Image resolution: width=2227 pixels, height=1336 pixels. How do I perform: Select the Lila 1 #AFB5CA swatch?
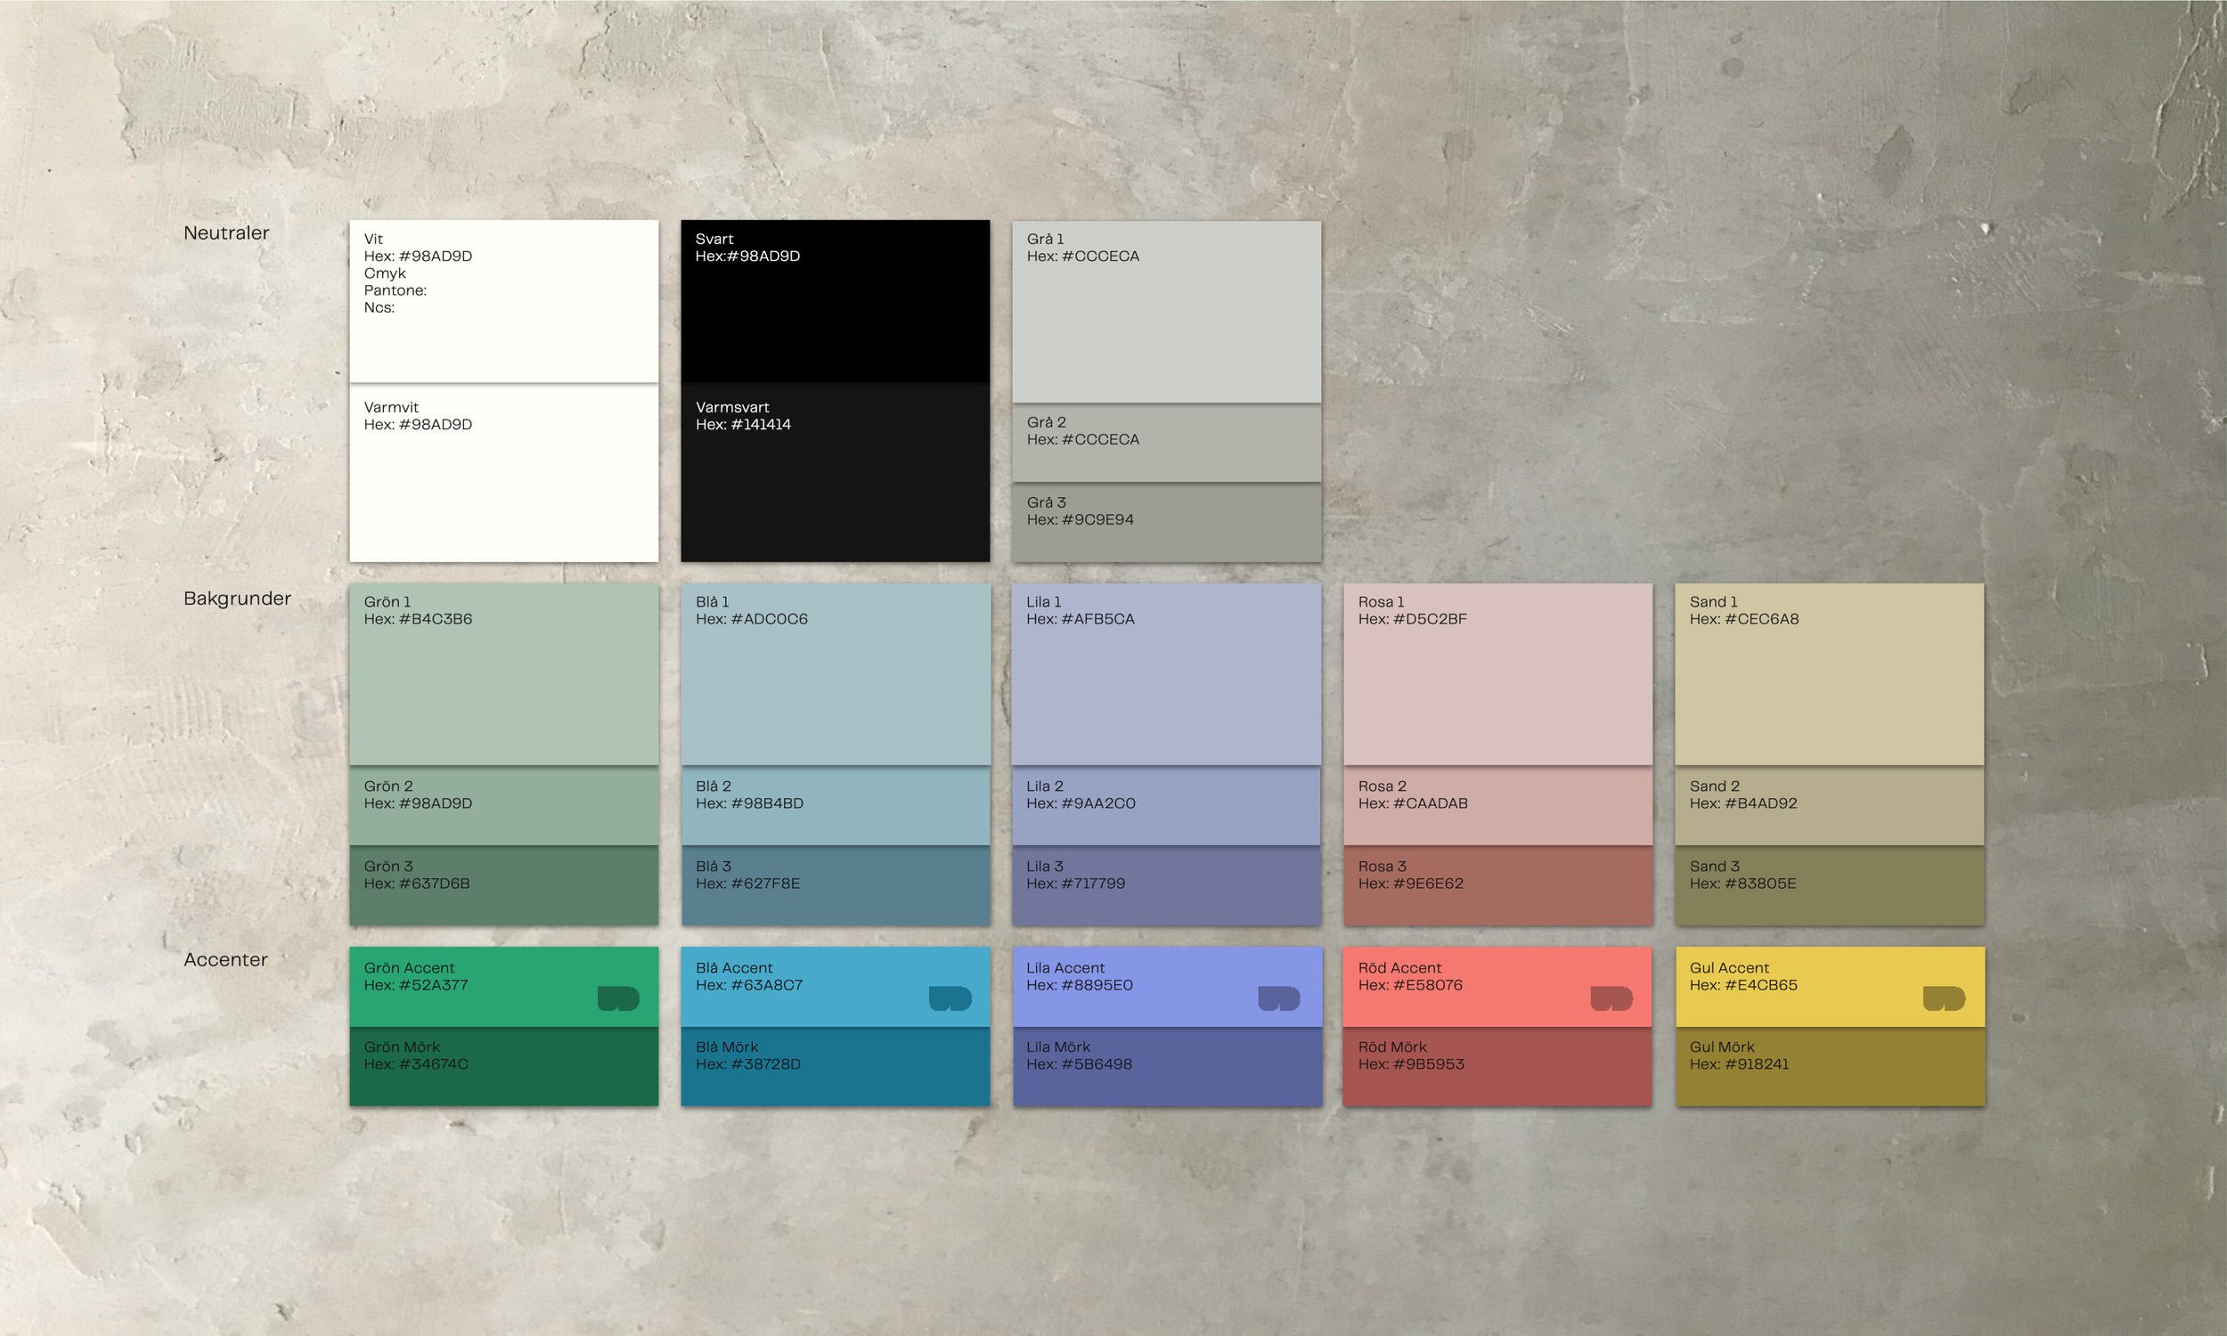(1167, 674)
